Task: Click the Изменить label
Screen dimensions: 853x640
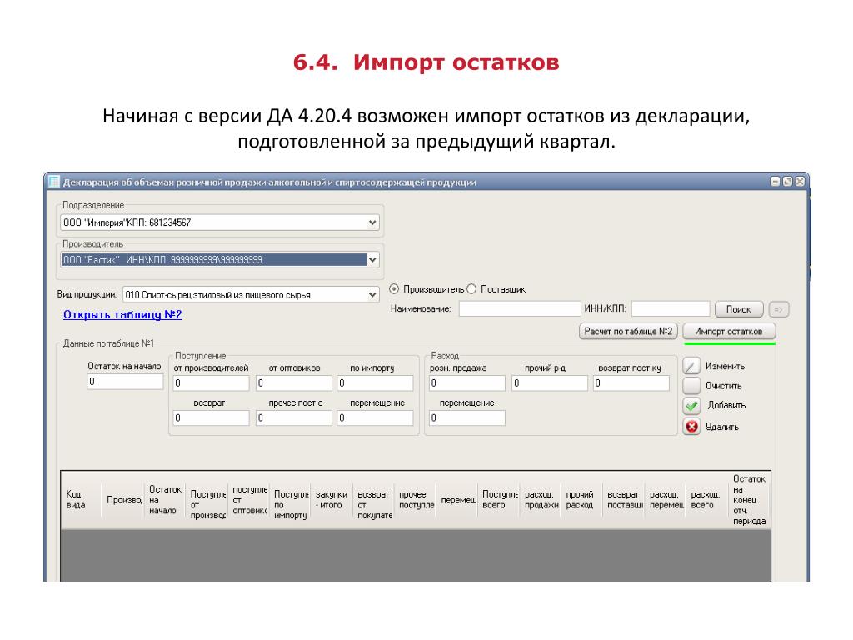Action: click(726, 367)
